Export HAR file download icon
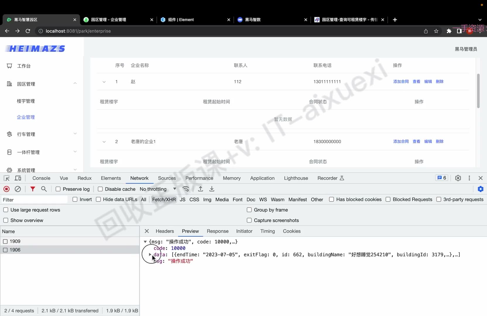Image resolution: width=487 pixels, height=316 pixels. tap(212, 189)
